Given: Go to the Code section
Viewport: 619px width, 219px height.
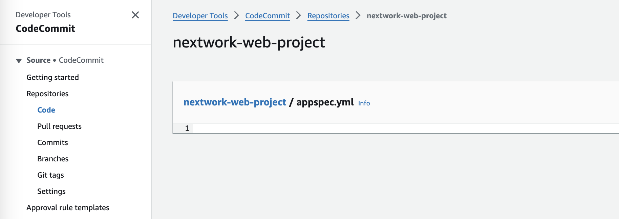Looking at the screenshot, I should 46,110.
